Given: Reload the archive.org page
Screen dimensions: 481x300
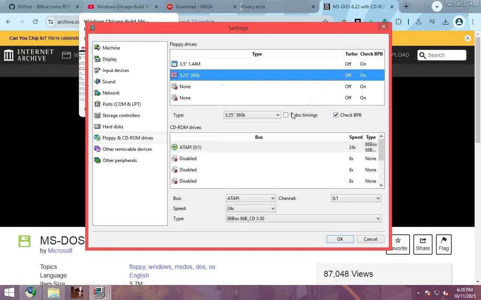Looking at the screenshot, I should [x=35, y=22].
